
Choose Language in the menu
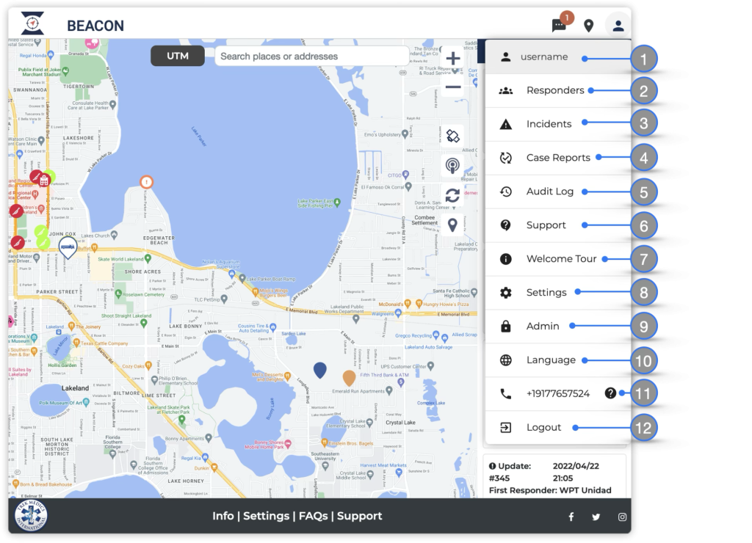(x=558, y=360)
